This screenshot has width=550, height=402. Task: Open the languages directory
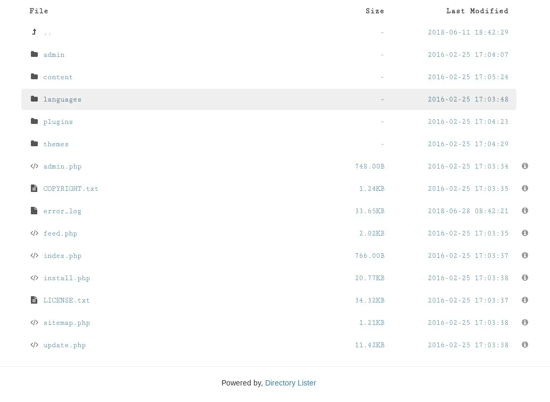(x=62, y=99)
